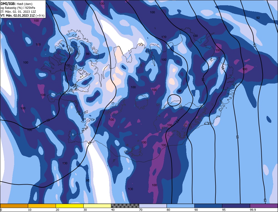Viewport: 278px width, 212px height.
Task: Click the orange 10–20 legend swatch
Action: (x=42, y=206)
